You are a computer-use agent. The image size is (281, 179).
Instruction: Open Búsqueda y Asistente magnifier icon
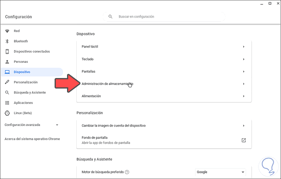click(x=7, y=93)
